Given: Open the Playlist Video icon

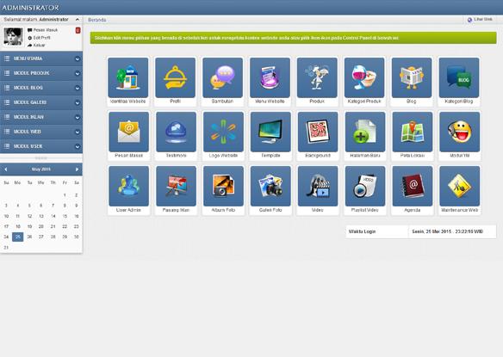Looking at the screenshot, I should (365, 186).
